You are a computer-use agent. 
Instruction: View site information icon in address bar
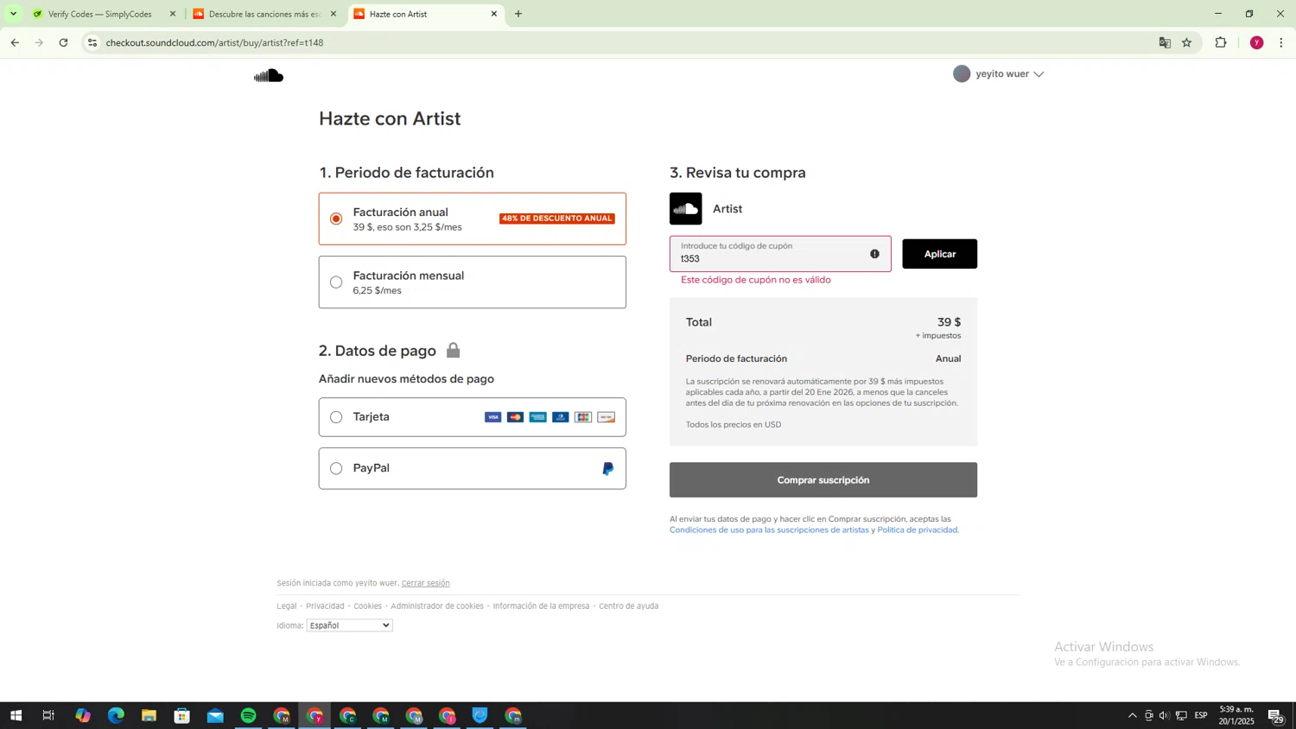point(92,42)
